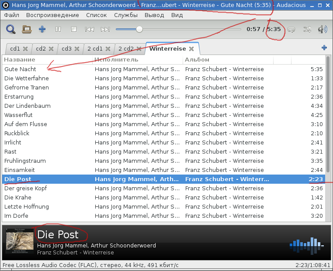333x271 pixels.
Task: Sort by the Исполнитель column header
Action: 138,60
